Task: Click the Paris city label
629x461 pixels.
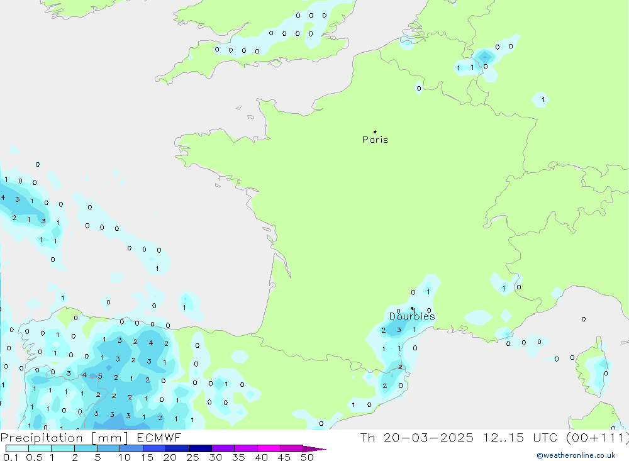Action: [375, 140]
